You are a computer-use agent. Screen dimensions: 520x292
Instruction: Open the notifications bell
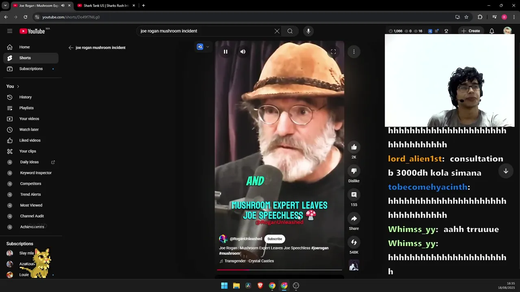[492, 31]
